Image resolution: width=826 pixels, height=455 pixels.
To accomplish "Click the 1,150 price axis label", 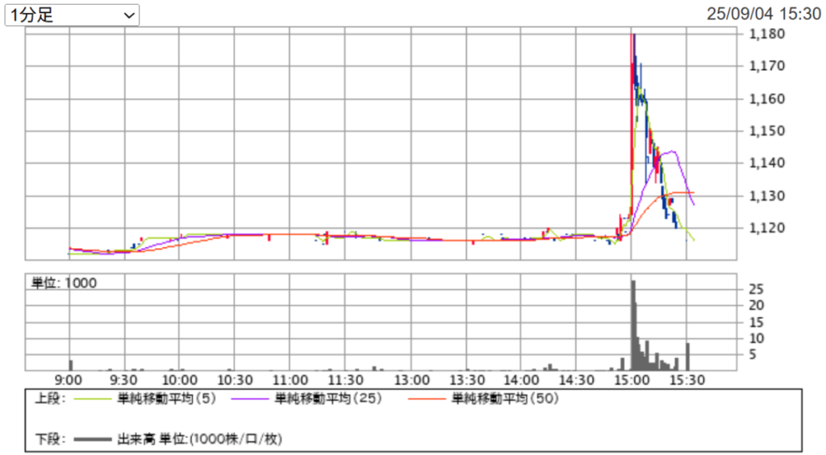I will (x=767, y=130).
